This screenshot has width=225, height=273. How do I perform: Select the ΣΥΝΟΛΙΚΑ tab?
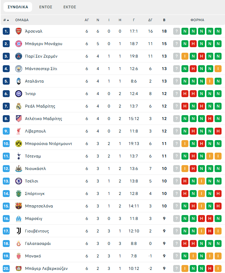[18, 7]
